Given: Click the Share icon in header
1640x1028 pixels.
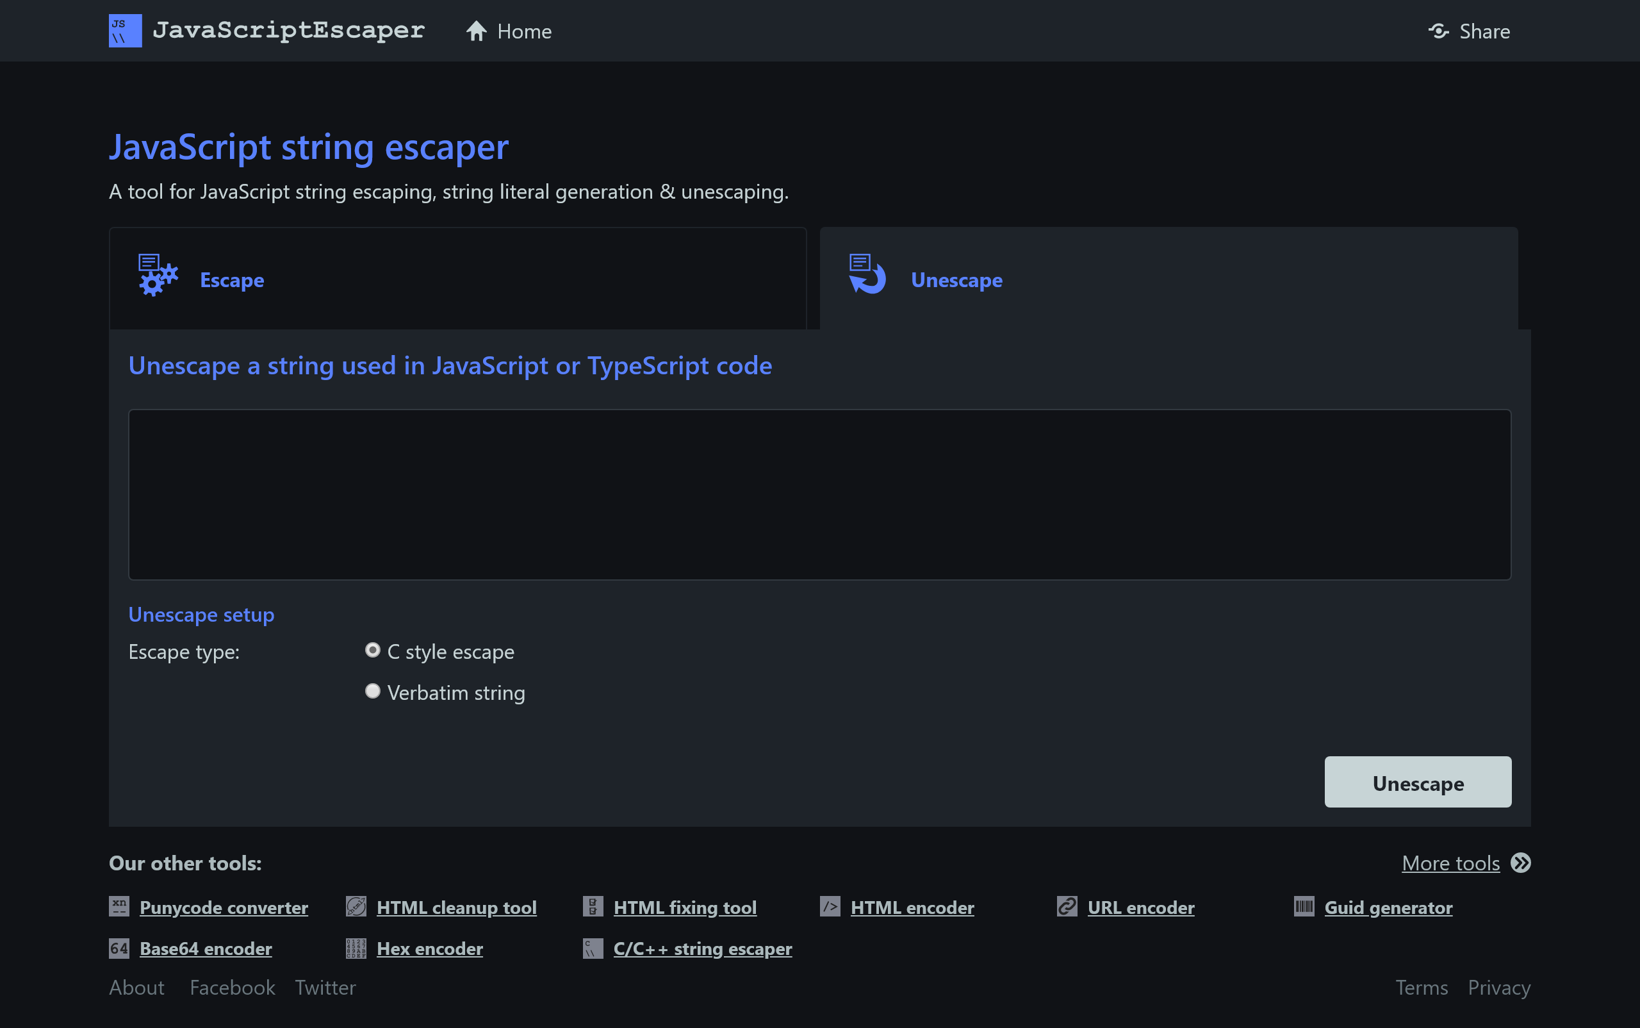Looking at the screenshot, I should (1439, 31).
